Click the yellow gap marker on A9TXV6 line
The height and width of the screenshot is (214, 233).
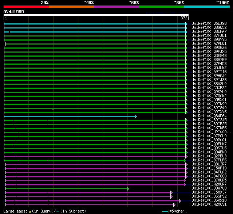point(53,110)
